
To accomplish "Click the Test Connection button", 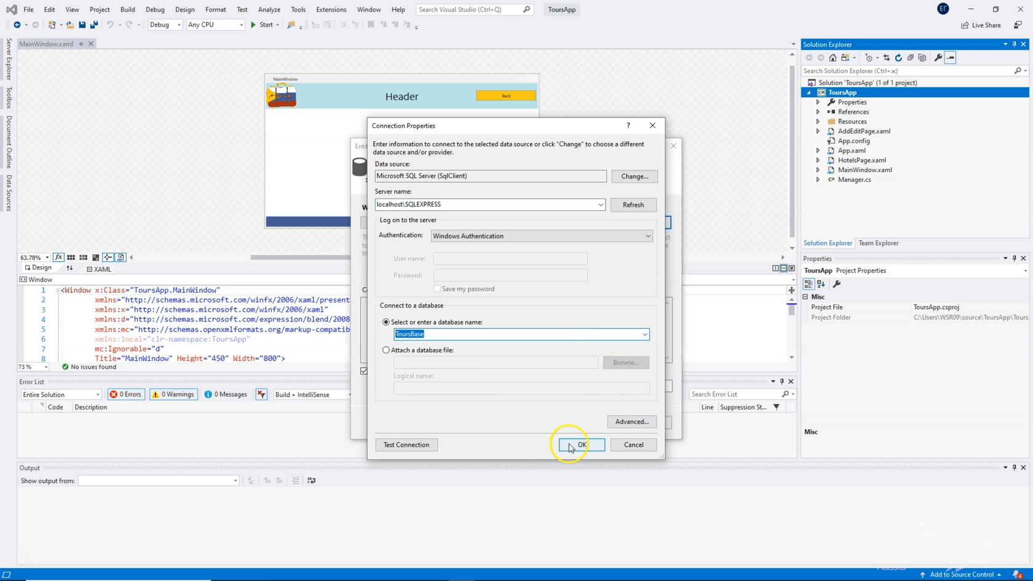I will click(x=406, y=445).
